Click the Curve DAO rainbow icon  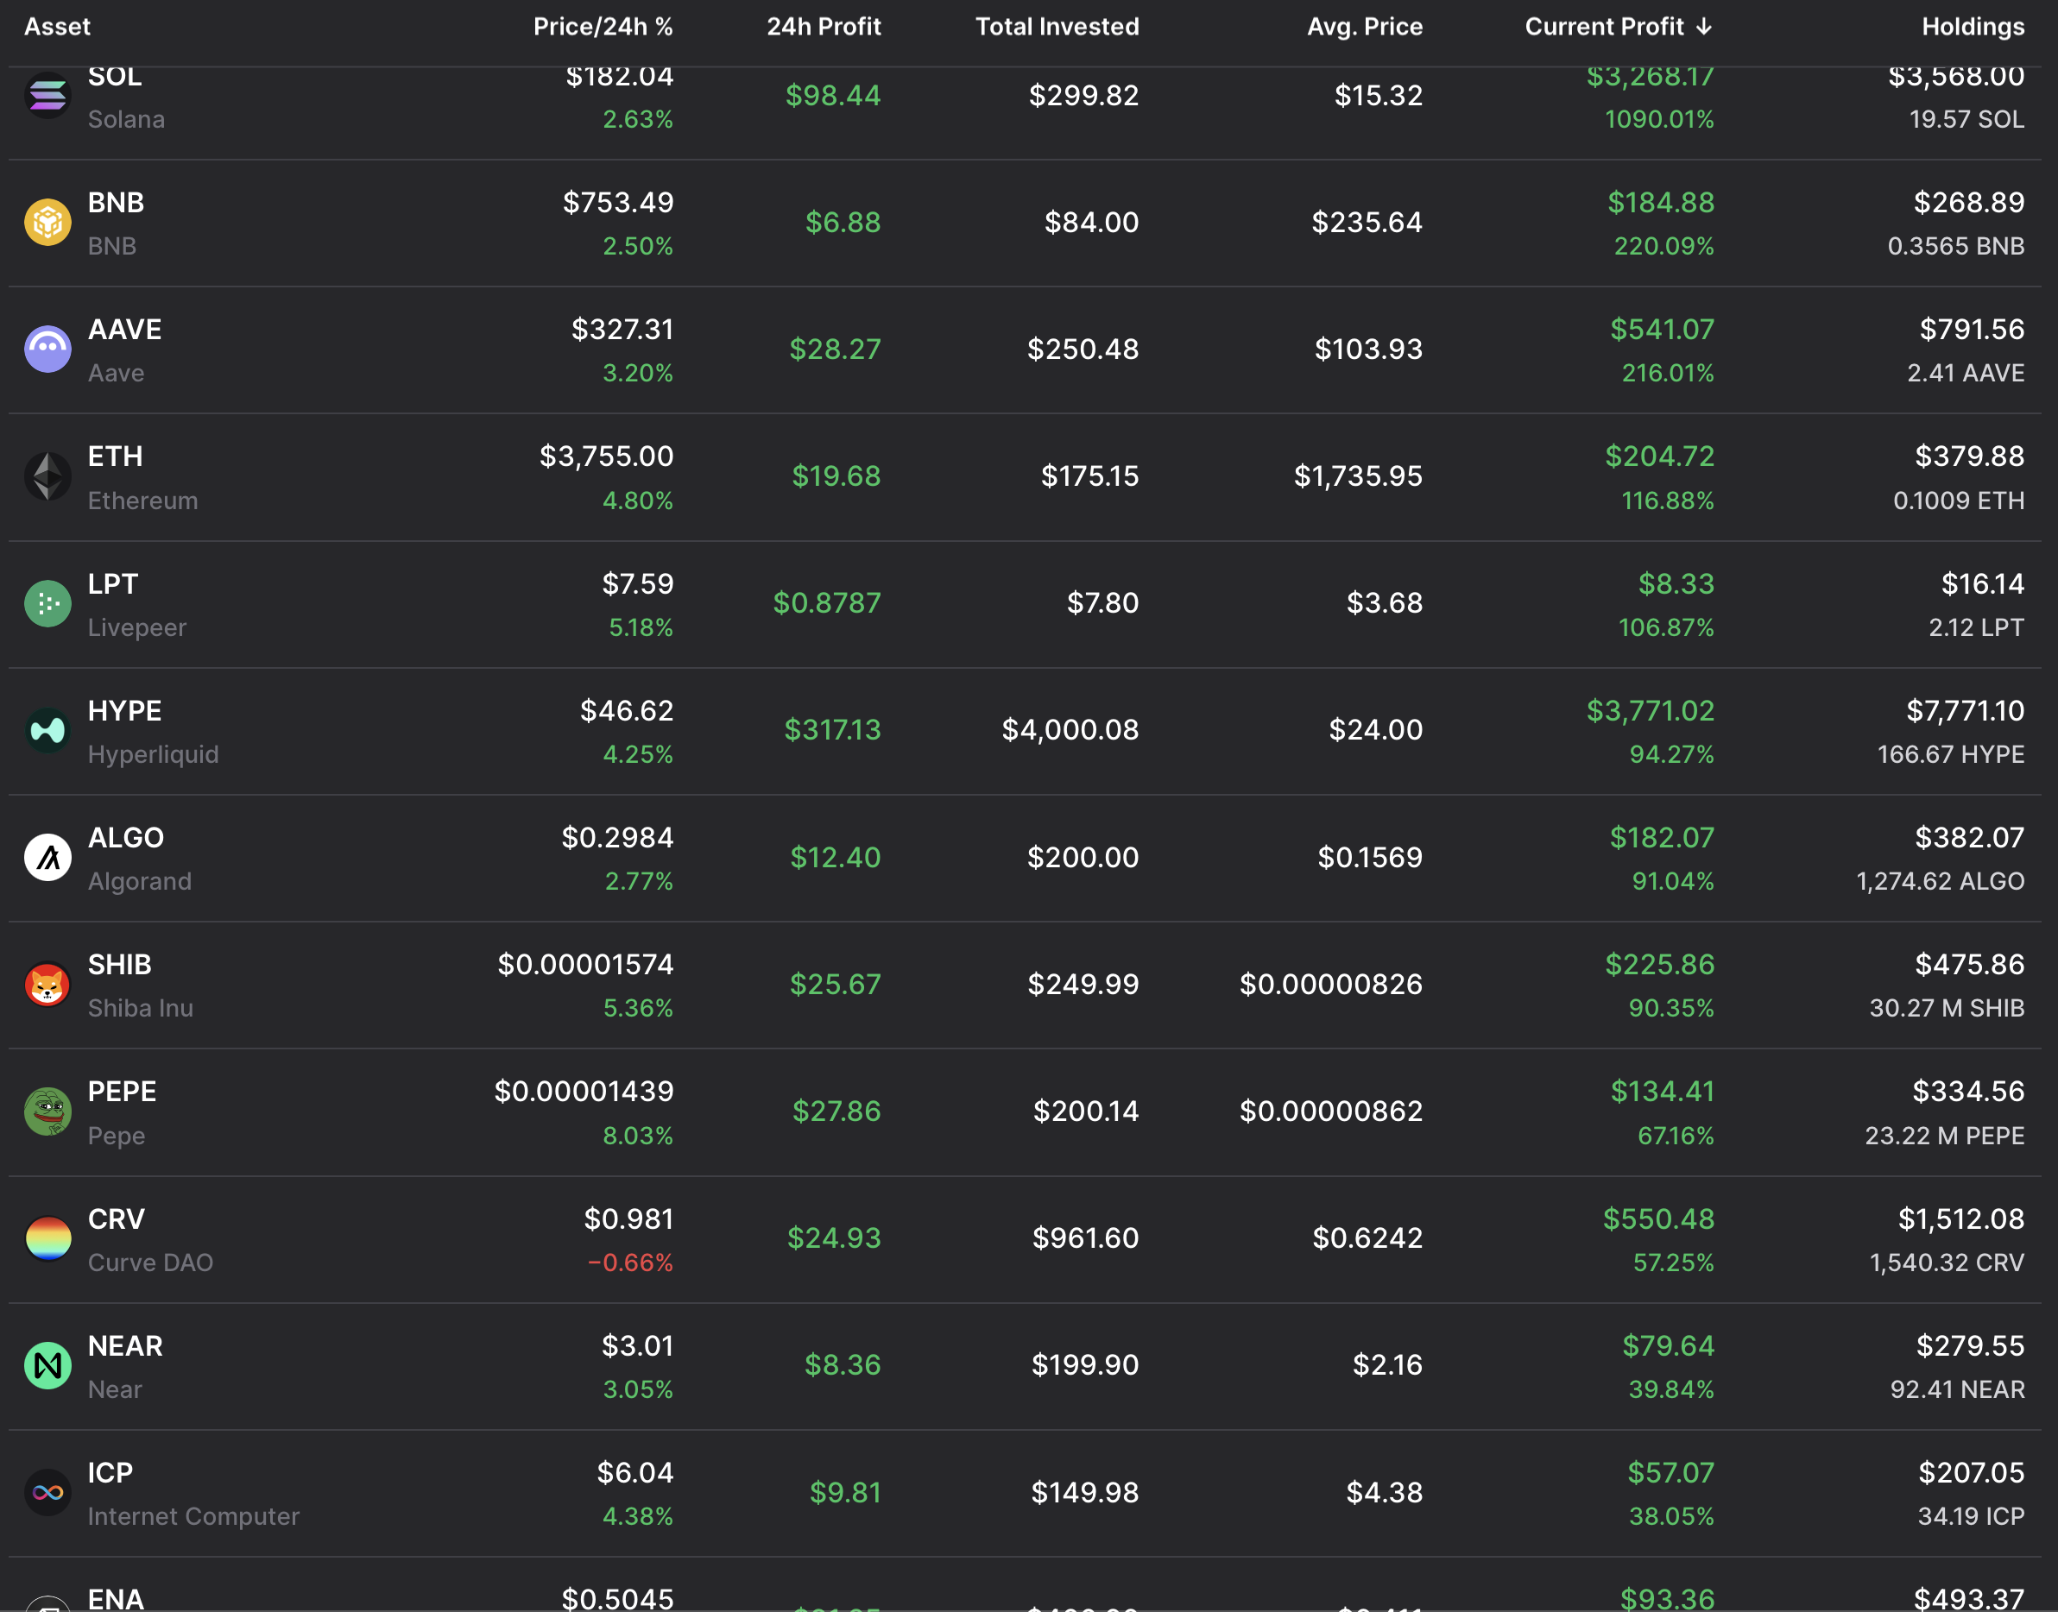[x=47, y=1238]
